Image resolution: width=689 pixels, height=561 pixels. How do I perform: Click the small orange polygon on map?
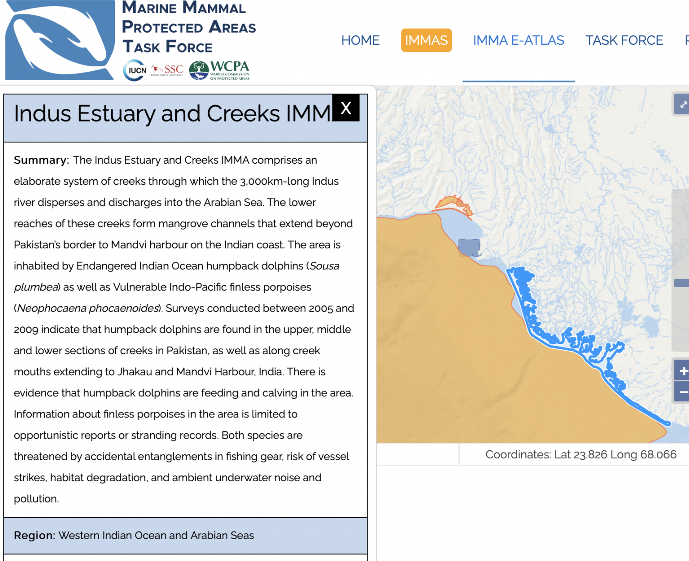[x=452, y=203]
